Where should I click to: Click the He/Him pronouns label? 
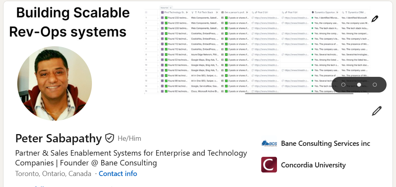point(129,138)
